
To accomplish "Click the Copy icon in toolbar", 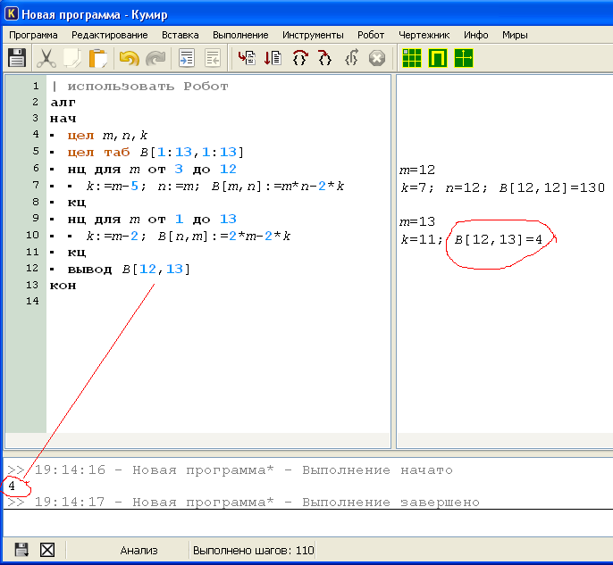I will click(72, 59).
